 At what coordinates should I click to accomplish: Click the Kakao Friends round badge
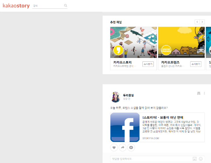tap(166, 50)
